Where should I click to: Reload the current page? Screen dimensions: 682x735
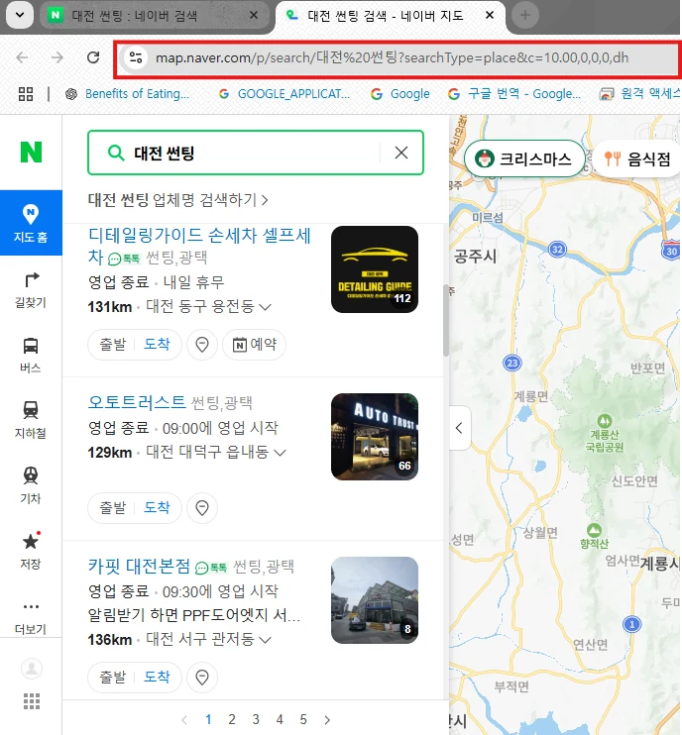click(93, 57)
